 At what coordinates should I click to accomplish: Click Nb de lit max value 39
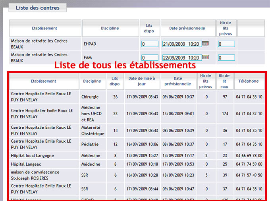point(225,175)
